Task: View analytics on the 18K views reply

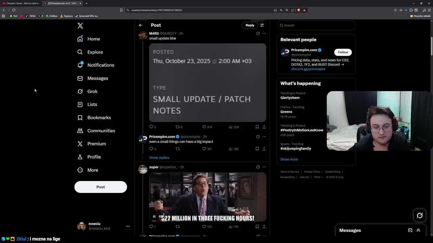Action: (234, 149)
